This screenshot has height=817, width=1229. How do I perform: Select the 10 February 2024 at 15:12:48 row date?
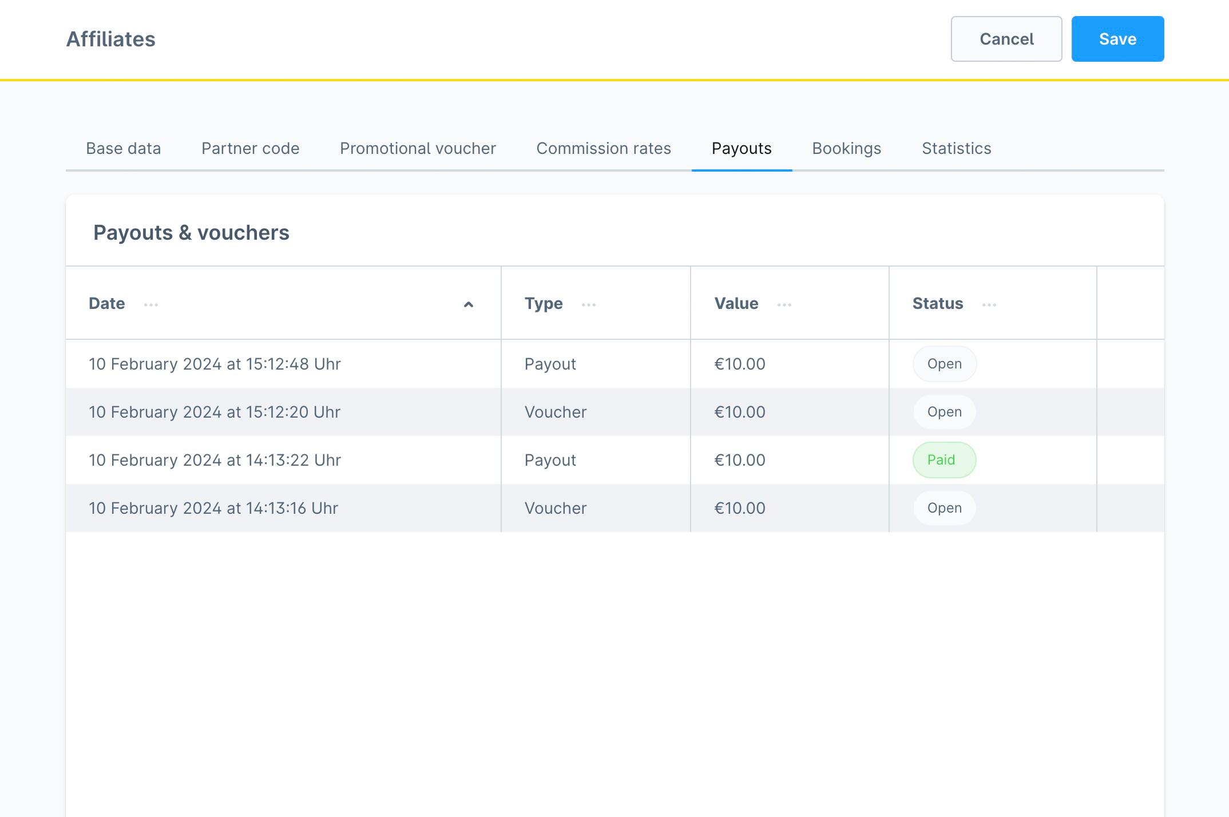[x=215, y=364]
